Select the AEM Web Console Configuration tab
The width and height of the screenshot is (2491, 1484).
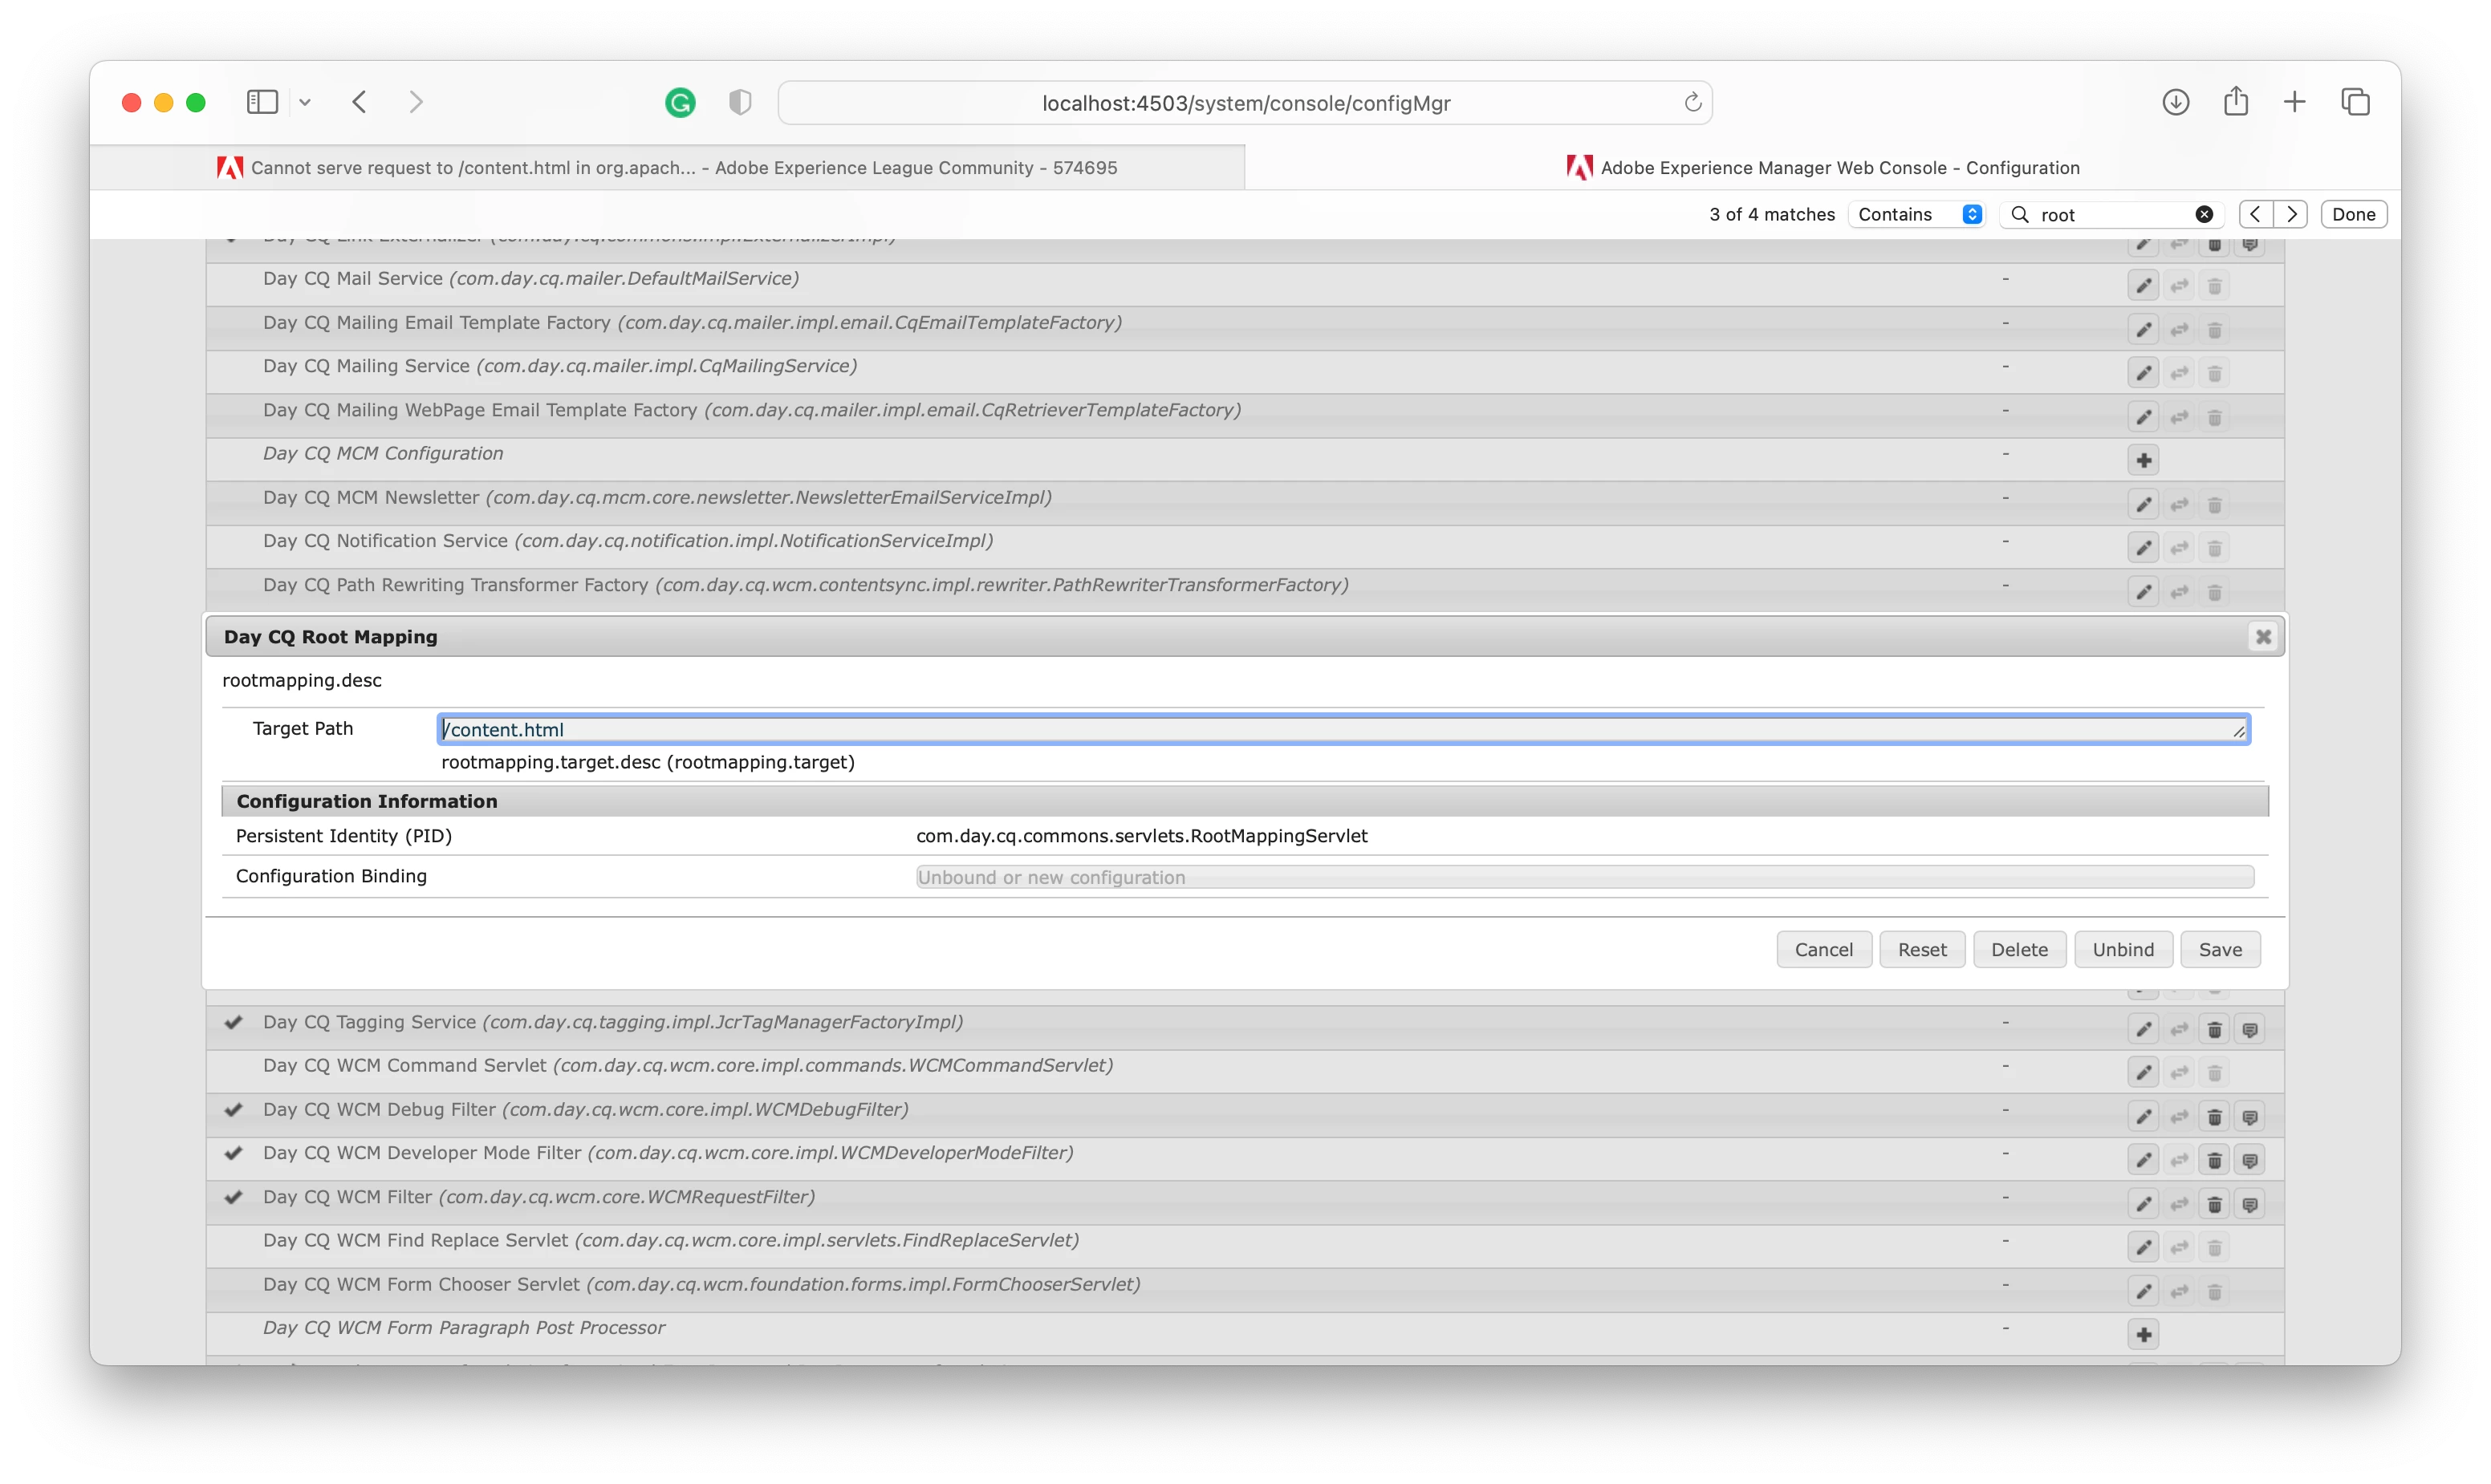click(x=1823, y=168)
